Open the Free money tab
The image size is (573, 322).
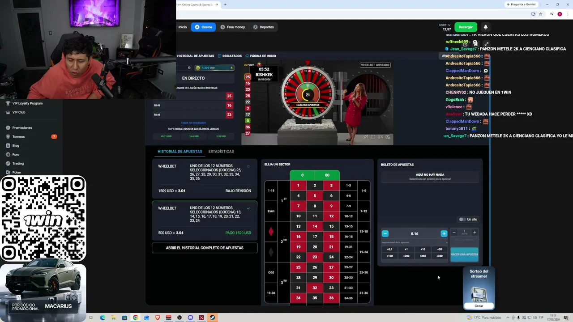(x=232, y=27)
